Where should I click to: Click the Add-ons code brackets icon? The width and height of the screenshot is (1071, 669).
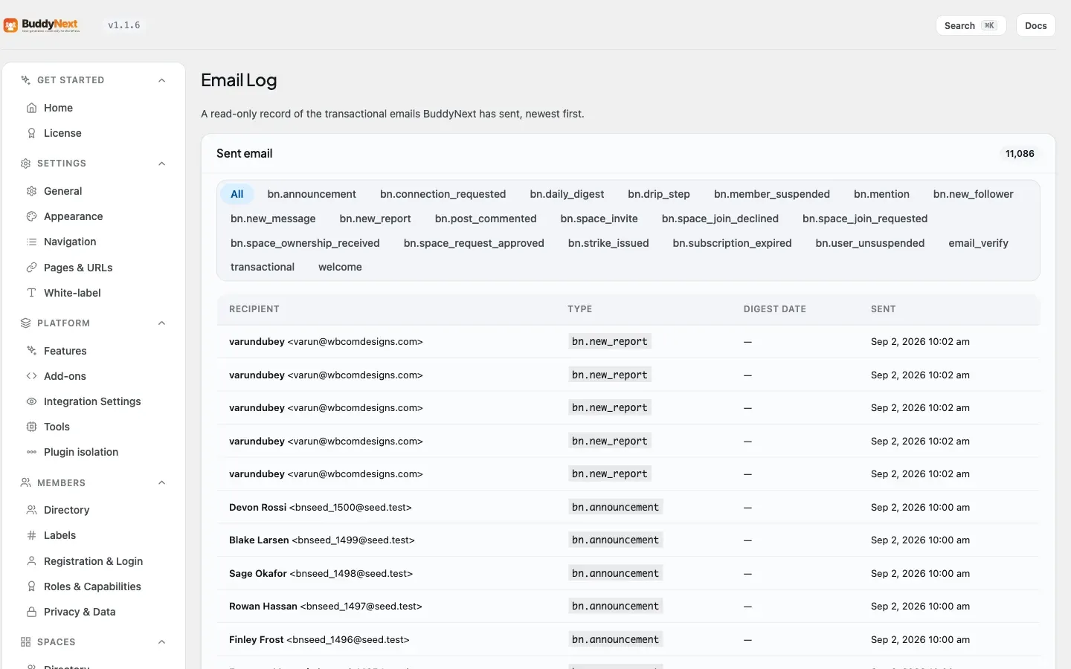(x=31, y=376)
